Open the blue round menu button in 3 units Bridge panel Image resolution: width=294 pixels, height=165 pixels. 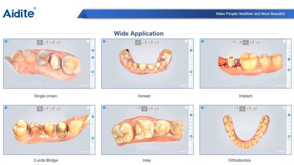pyautogui.click(x=6, y=108)
